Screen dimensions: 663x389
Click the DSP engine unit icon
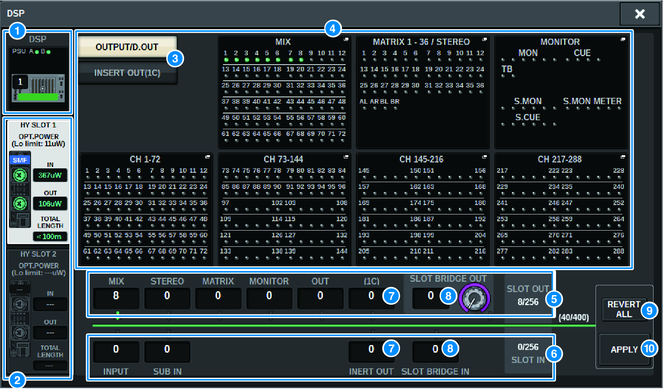38,87
